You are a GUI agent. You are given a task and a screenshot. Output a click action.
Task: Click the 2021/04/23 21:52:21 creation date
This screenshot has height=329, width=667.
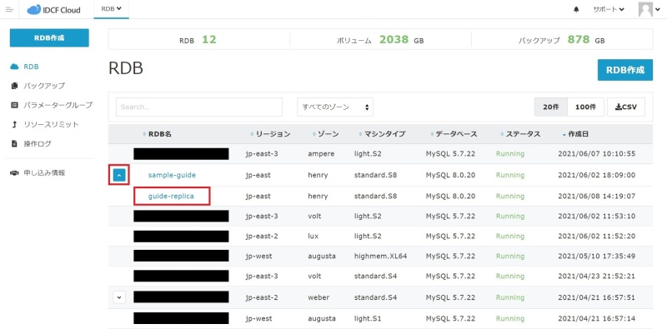tap(596, 277)
